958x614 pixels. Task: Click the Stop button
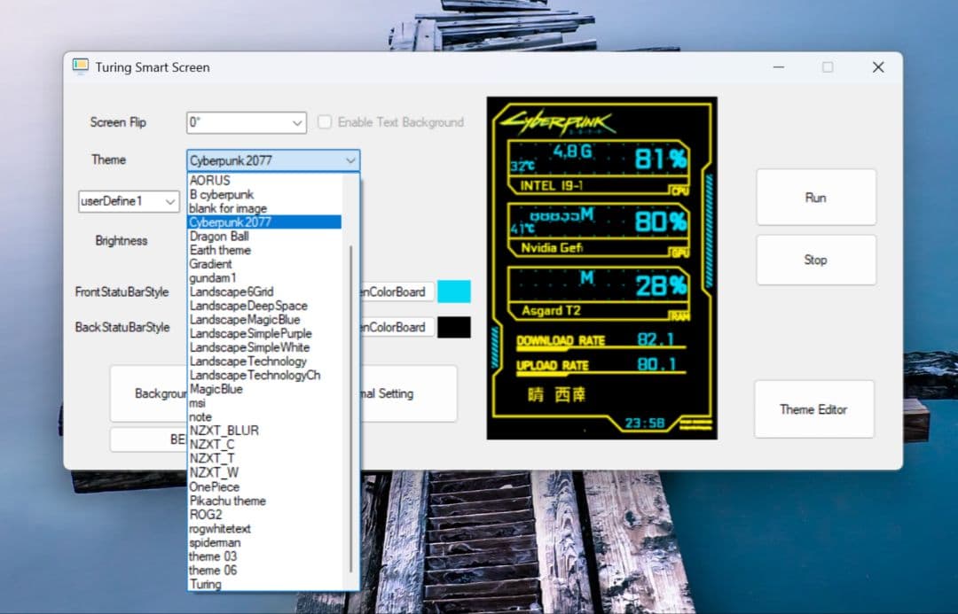(x=814, y=259)
